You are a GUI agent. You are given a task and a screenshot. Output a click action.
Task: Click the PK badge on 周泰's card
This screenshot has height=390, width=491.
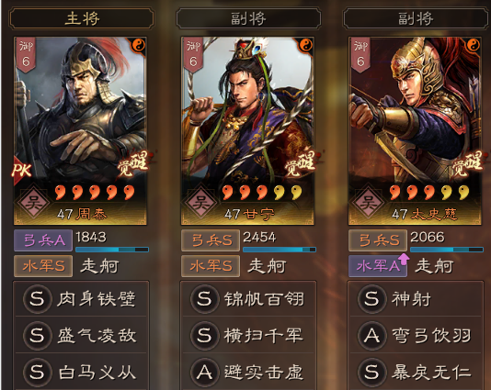(x=22, y=171)
